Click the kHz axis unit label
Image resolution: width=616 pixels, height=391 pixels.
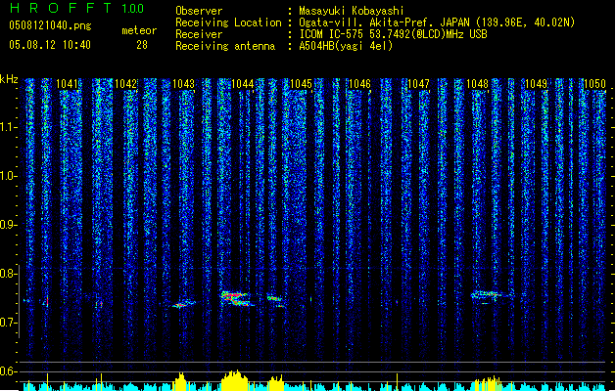click(x=9, y=79)
